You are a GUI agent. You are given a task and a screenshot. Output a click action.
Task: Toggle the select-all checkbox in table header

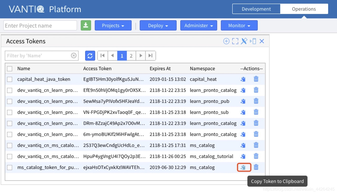pos(10,69)
